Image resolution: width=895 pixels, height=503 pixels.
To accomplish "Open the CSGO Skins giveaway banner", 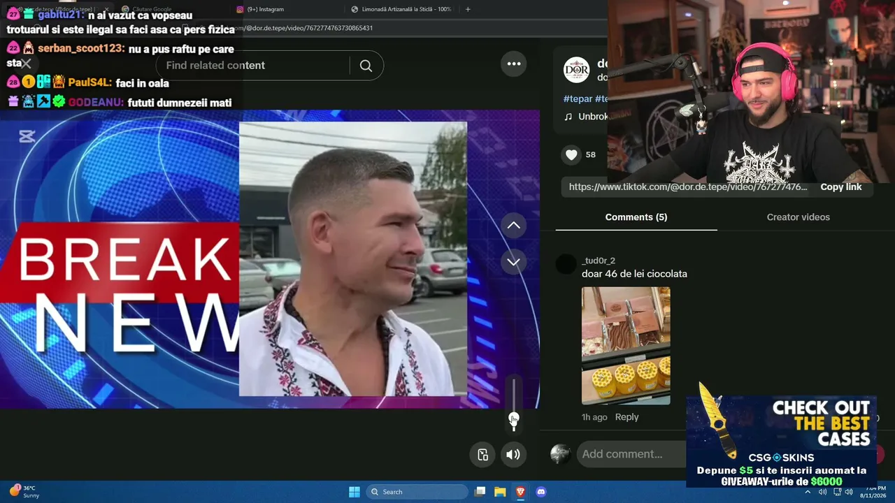I will point(781,441).
